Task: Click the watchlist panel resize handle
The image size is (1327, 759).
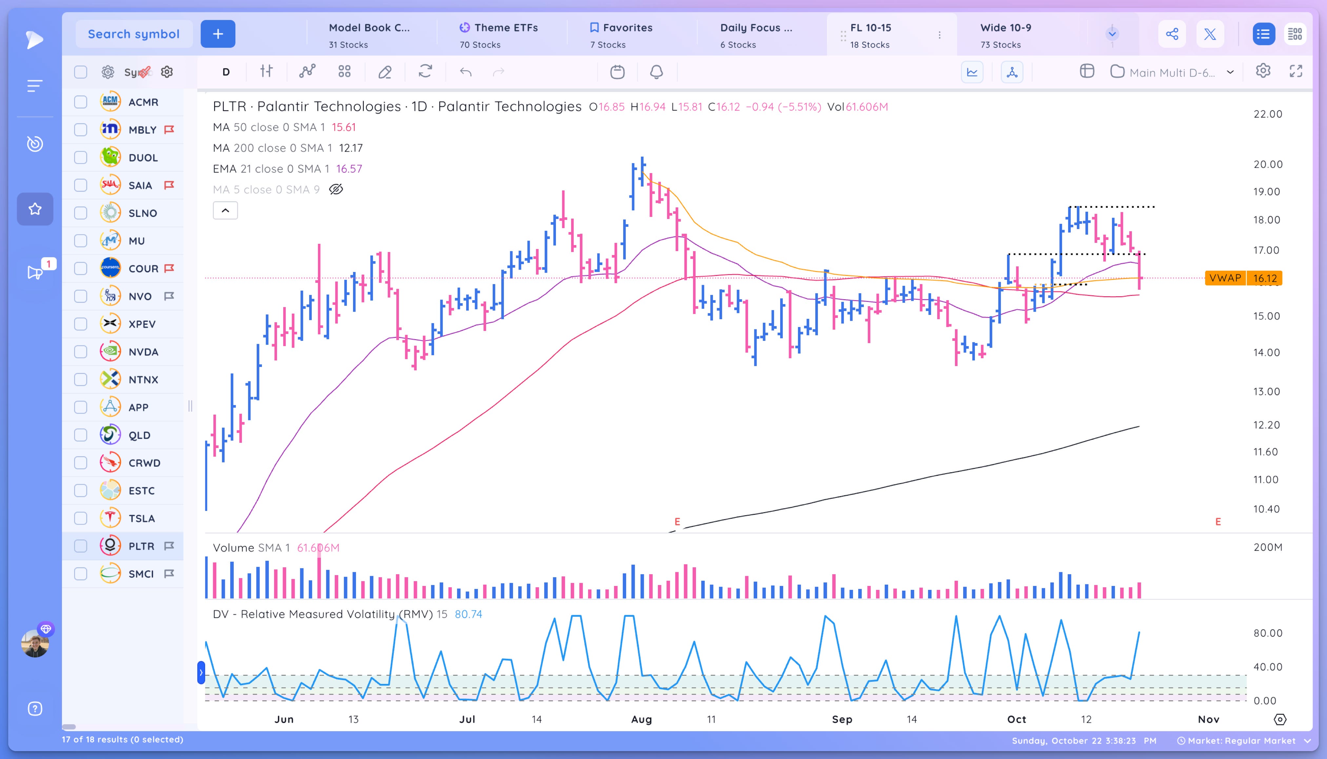Action: (x=190, y=406)
